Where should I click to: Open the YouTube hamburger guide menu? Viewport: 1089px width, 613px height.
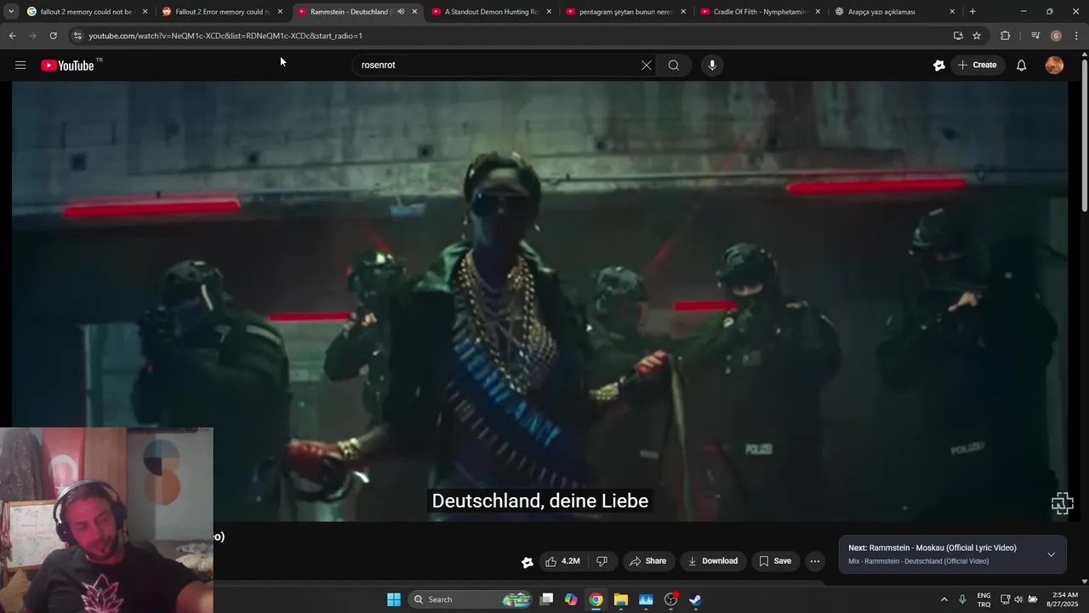tap(20, 66)
